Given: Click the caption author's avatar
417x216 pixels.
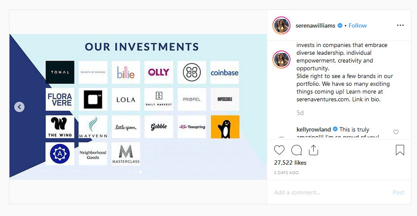Looking at the screenshot, I should pyautogui.click(x=281, y=59).
